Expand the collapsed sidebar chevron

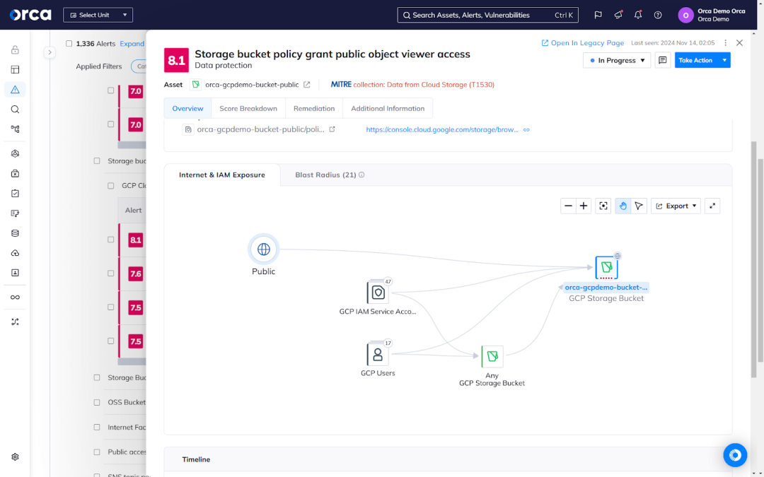point(50,52)
